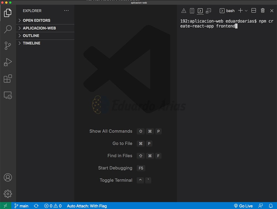This screenshot has height=209, width=277.
Task: Close the terminal panel
Action: click(272, 11)
